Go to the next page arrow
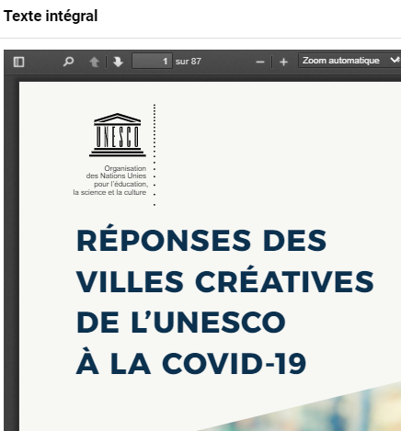Screen dimensions: 401x431 (118, 62)
